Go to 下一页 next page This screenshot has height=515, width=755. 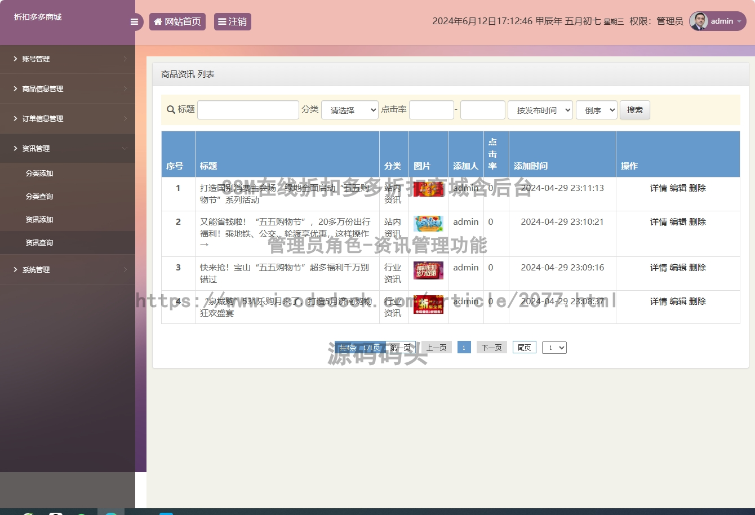(x=492, y=348)
